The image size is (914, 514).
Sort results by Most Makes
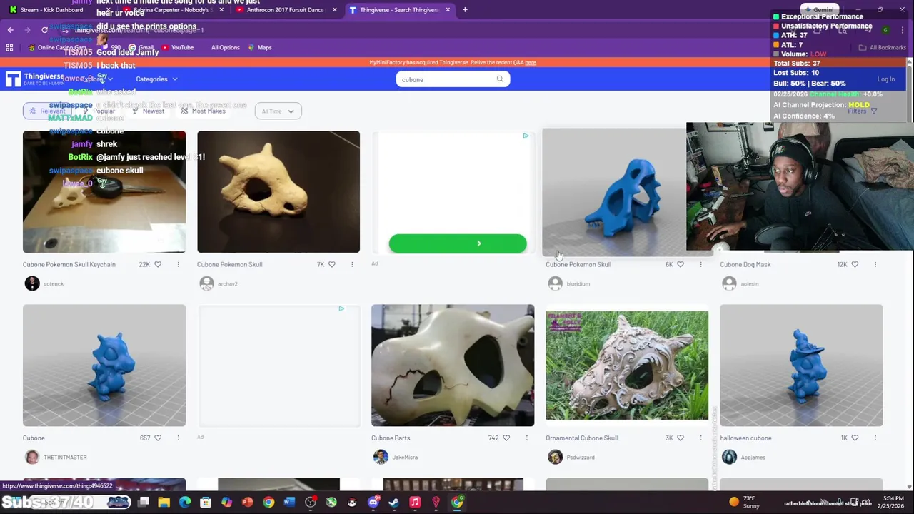pos(203,111)
